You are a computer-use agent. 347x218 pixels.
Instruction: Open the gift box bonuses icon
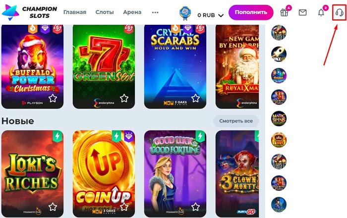[284, 12]
